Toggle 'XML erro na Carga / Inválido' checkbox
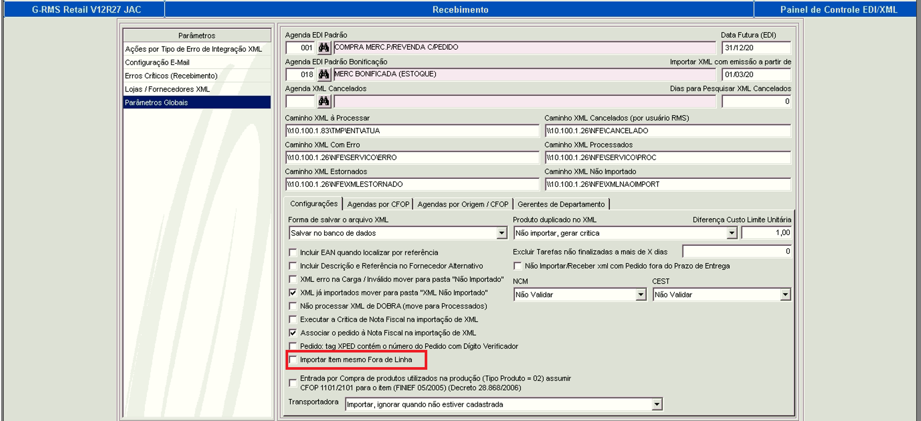Image resolution: width=921 pixels, height=421 pixels. 293,279
